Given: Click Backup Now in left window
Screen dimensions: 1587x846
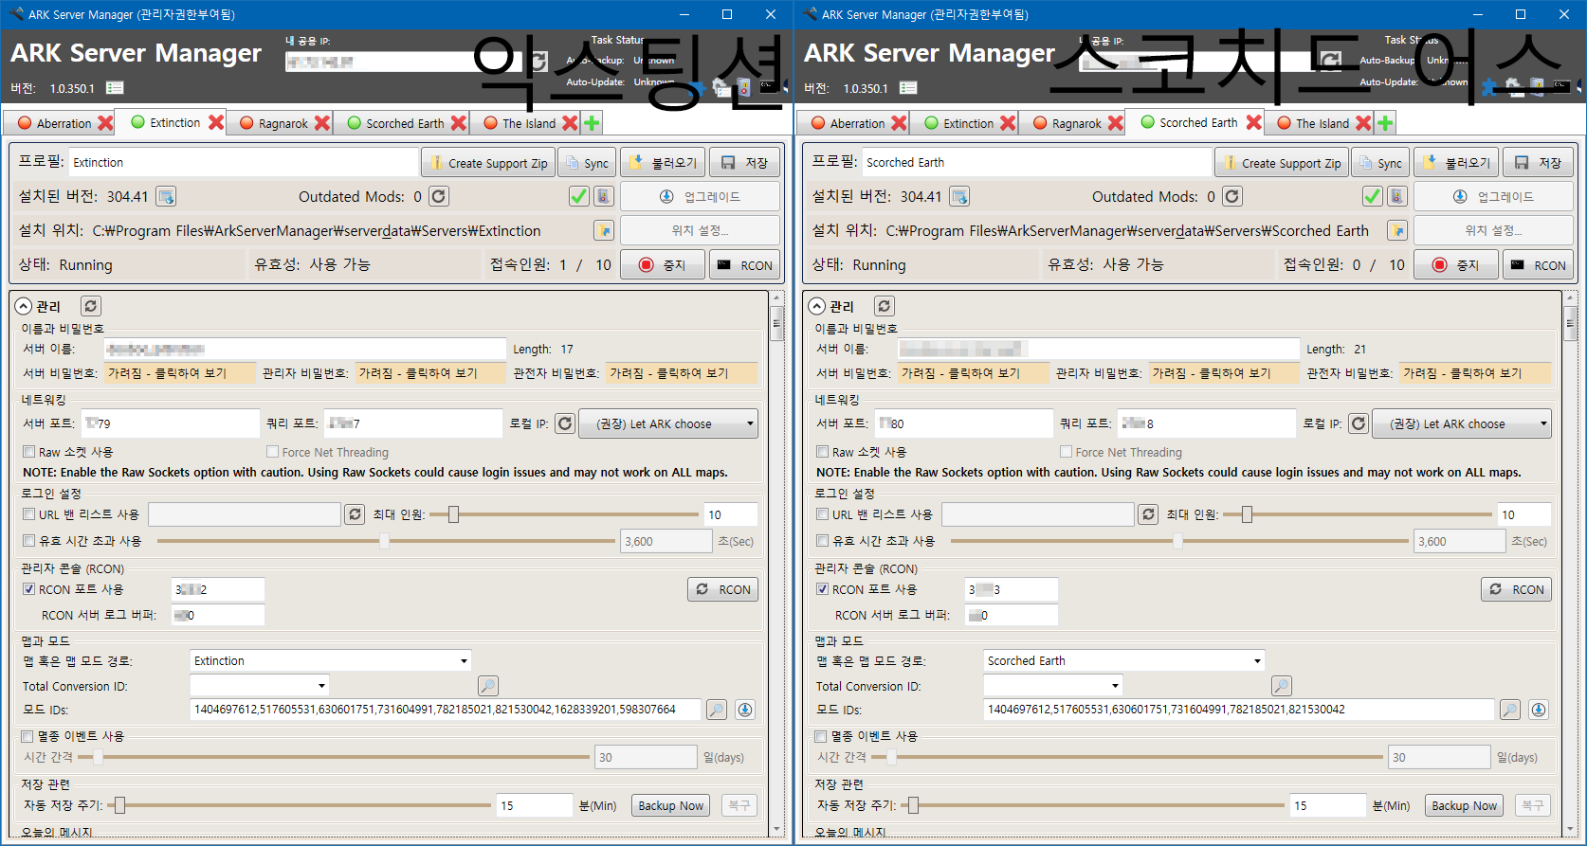Looking at the screenshot, I should pyautogui.click(x=670, y=805).
